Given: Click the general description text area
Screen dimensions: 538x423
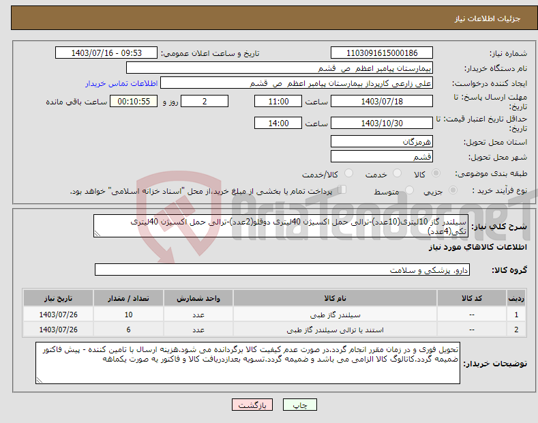Looking at the screenshot, I should [x=281, y=226].
